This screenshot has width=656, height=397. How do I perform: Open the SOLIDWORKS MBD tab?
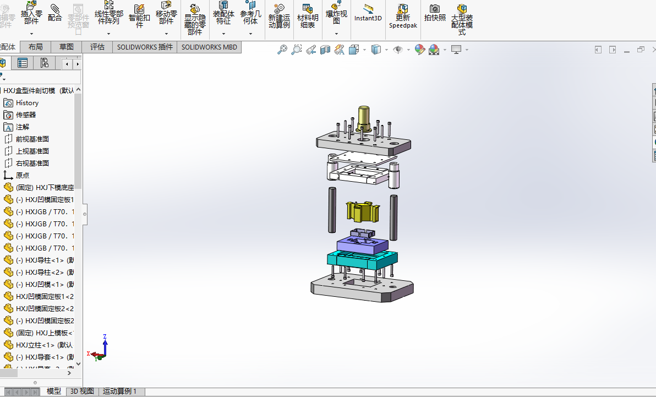(209, 47)
